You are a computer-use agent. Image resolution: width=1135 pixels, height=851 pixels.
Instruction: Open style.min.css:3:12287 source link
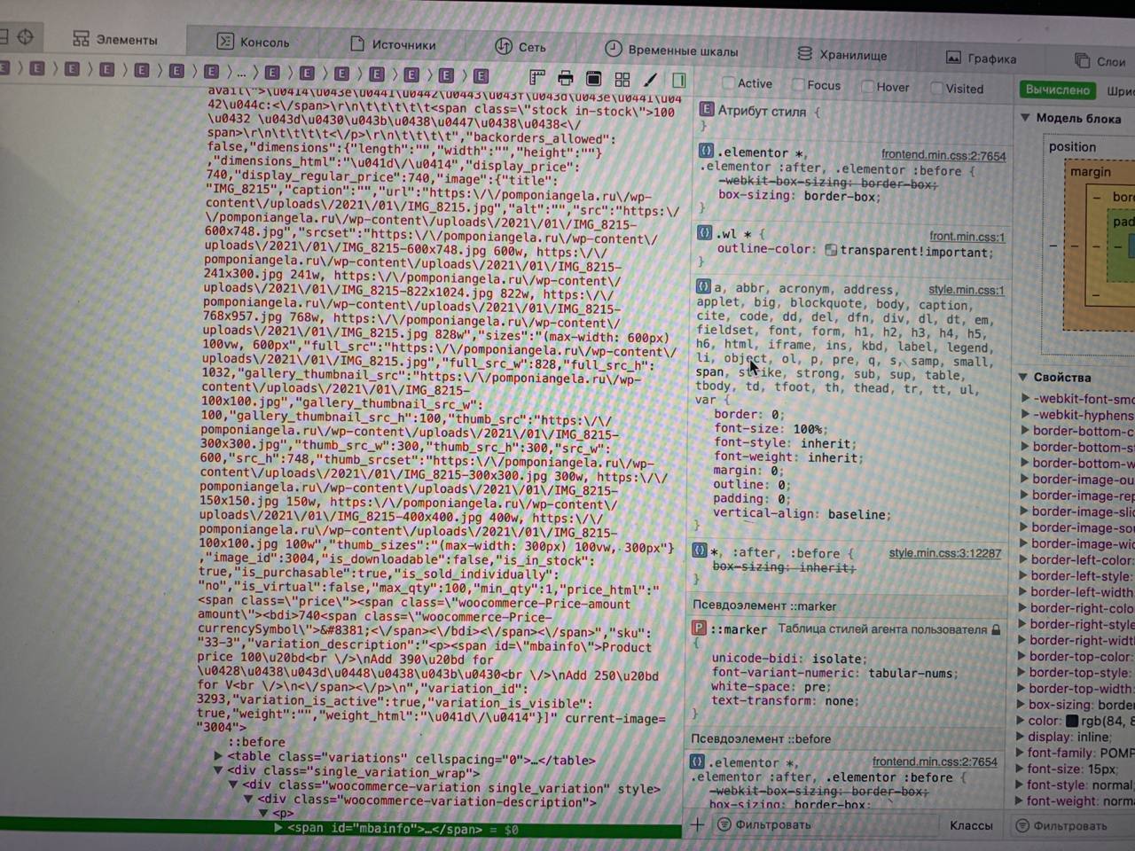944,553
